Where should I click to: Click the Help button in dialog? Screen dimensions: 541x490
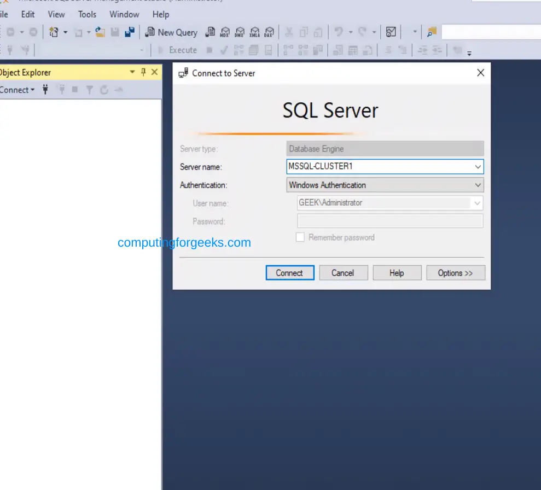397,273
